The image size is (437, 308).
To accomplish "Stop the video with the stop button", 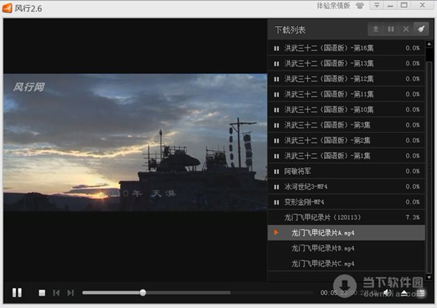I will coord(42,293).
